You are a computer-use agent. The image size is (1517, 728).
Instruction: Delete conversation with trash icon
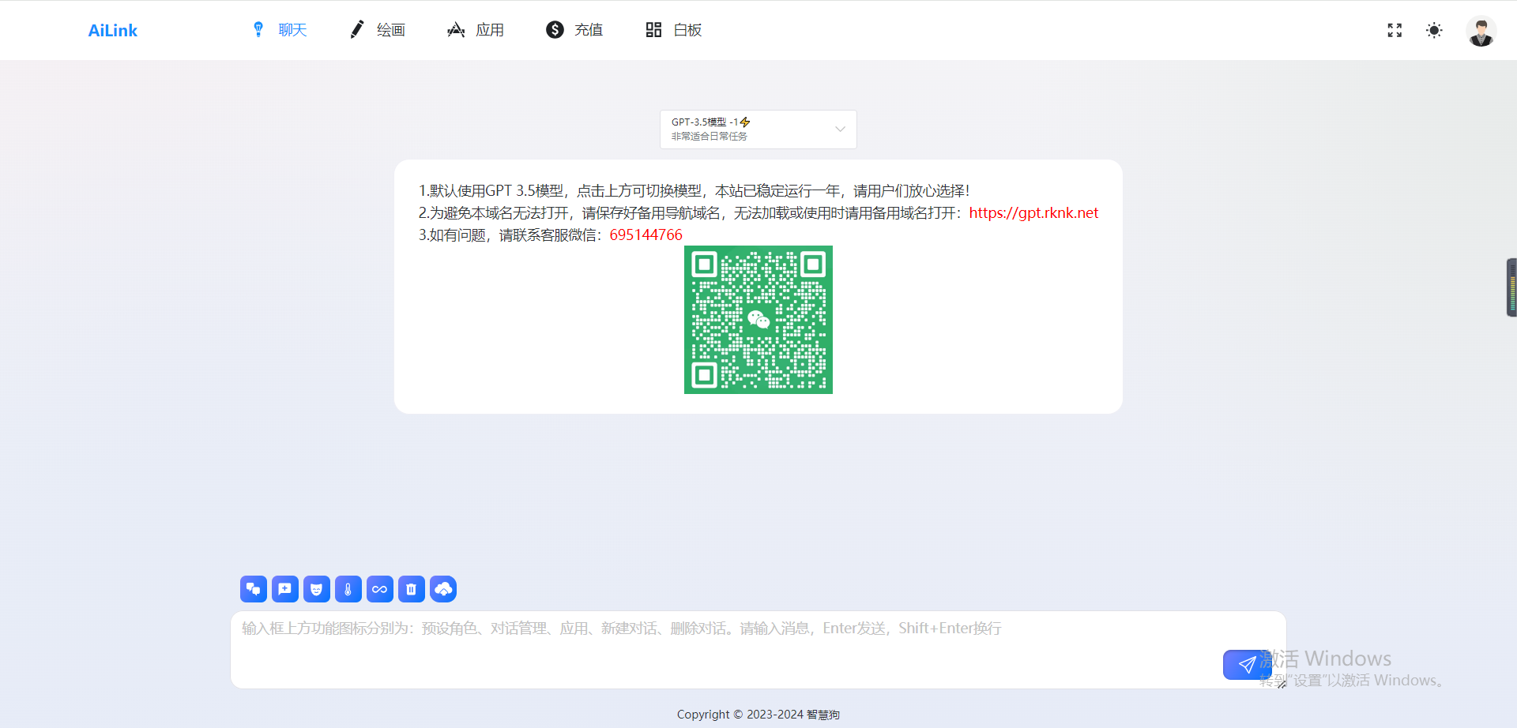[412, 589]
